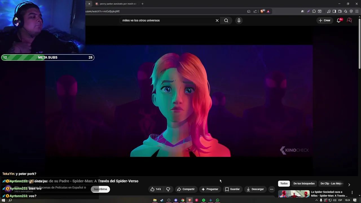The width and height of the screenshot is (361, 203).
Task: Open the Crear upload menu
Action: [x=324, y=20]
